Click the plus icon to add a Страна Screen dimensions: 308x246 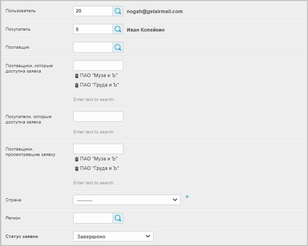(187, 197)
